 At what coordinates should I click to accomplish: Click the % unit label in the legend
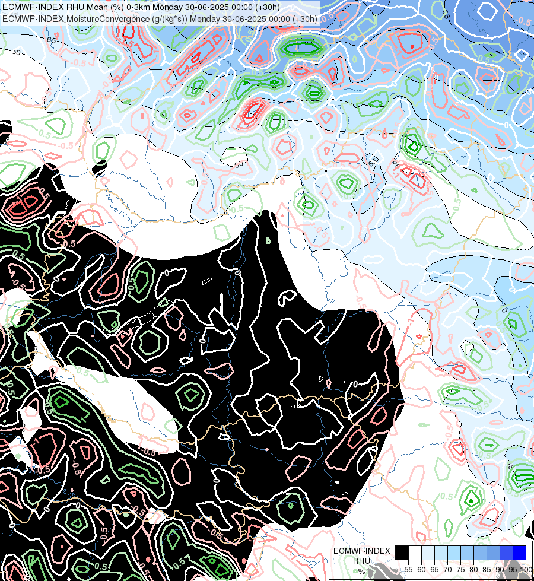click(x=361, y=572)
